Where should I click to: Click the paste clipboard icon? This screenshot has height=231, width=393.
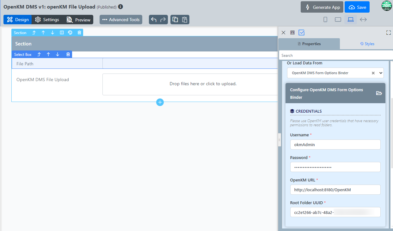(x=184, y=20)
